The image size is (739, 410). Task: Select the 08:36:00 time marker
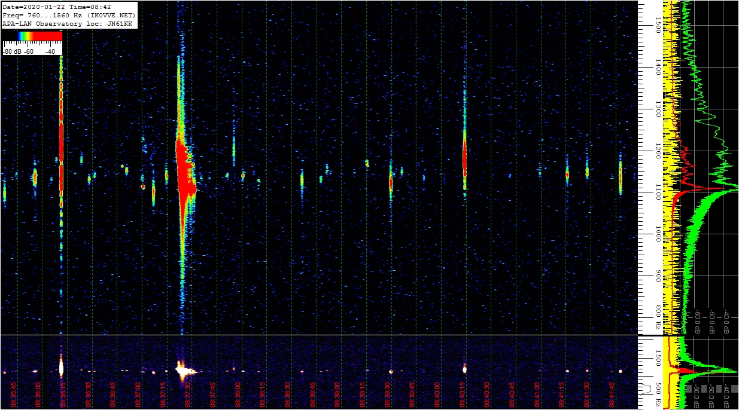click(x=38, y=394)
